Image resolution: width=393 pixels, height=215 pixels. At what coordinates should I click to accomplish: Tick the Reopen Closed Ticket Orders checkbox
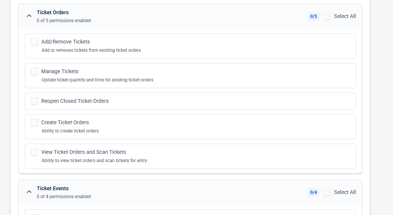34,101
